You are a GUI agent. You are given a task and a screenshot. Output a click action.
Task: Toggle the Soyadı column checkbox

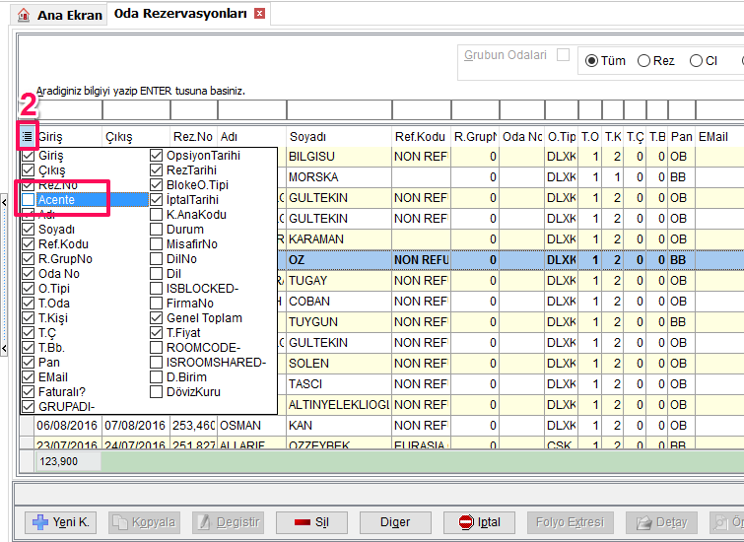click(x=28, y=230)
